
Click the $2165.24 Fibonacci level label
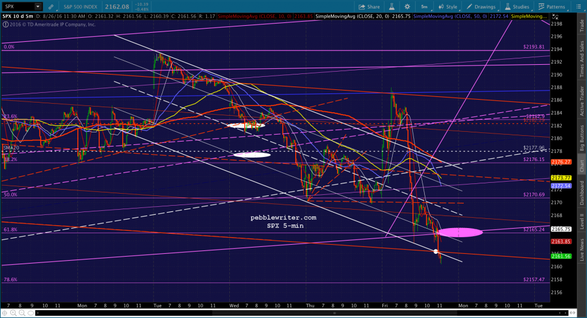[534, 229]
